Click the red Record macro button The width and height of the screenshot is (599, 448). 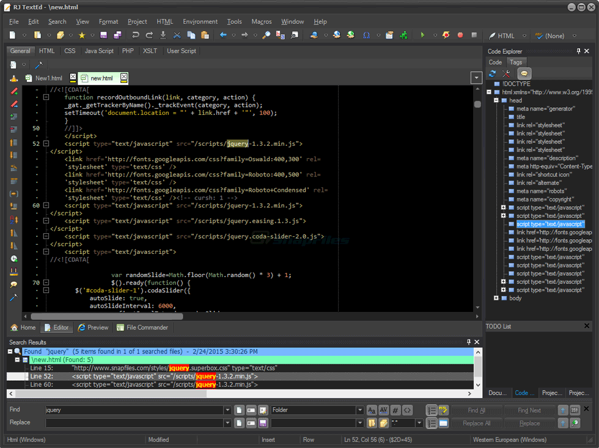460,35
